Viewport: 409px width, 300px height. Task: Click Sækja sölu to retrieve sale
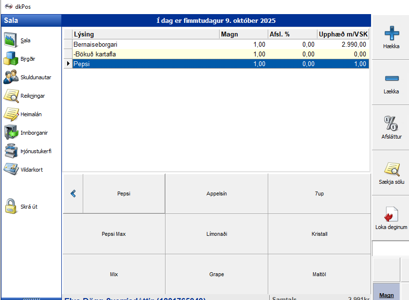pos(390,173)
